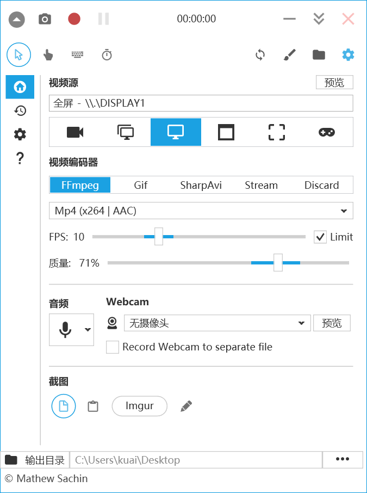Click the 全屏 DISPLAY1 source field
This screenshot has width=367, height=493.
pyautogui.click(x=201, y=103)
